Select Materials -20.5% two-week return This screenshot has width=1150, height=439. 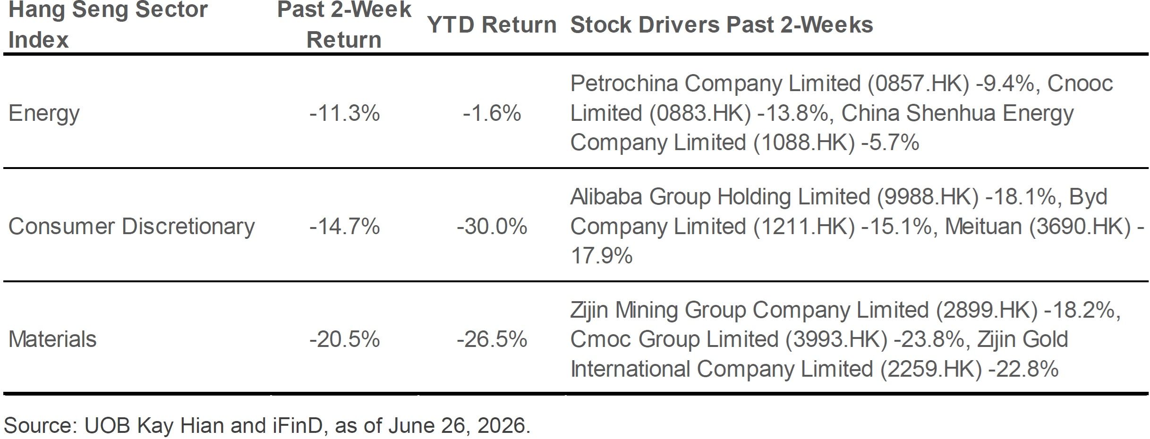(x=344, y=339)
